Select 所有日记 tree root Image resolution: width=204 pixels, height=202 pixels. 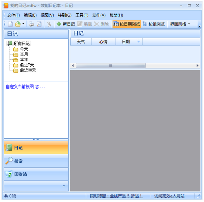(19, 43)
